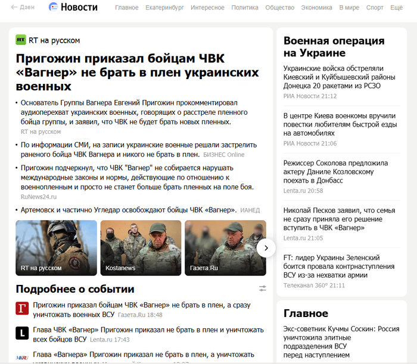Open headline Пригожин приказал бойцам ЧВК «Вагнер»
417x364 pixels.
point(137,72)
